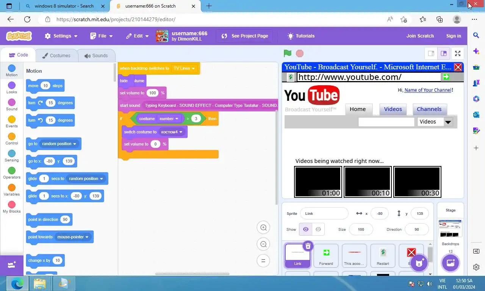Click Name of Your Channel link on stage

pyautogui.click(x=428, y=90)
